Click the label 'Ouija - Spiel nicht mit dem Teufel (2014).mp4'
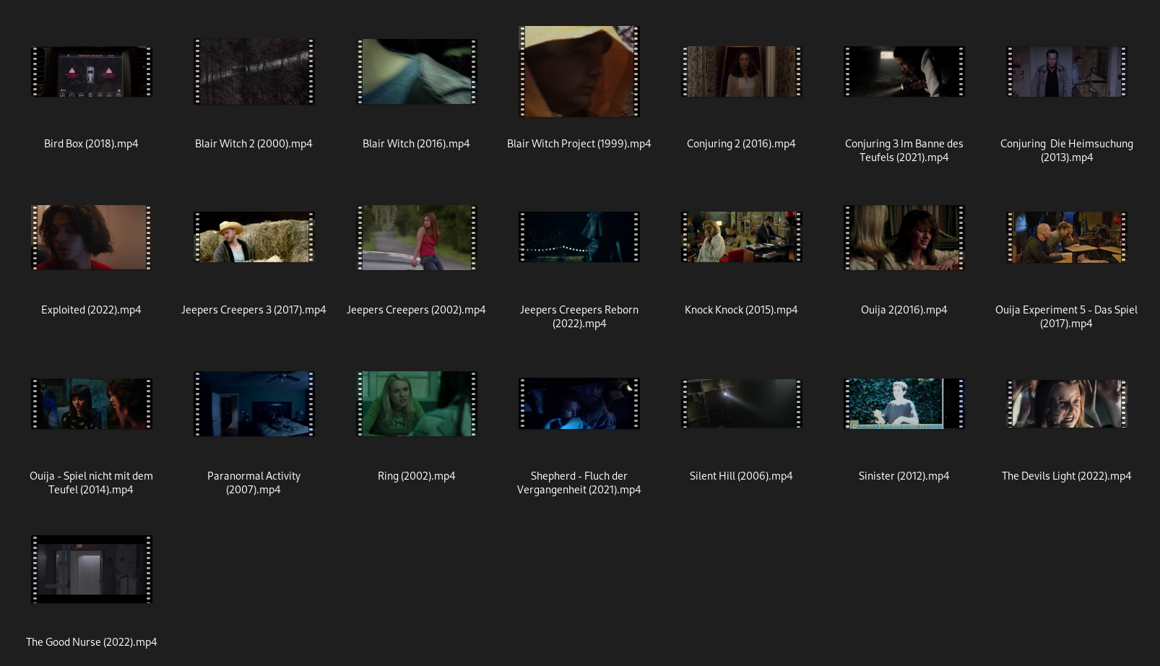This screenshot has width=1160, height=666. coord(91,483)
